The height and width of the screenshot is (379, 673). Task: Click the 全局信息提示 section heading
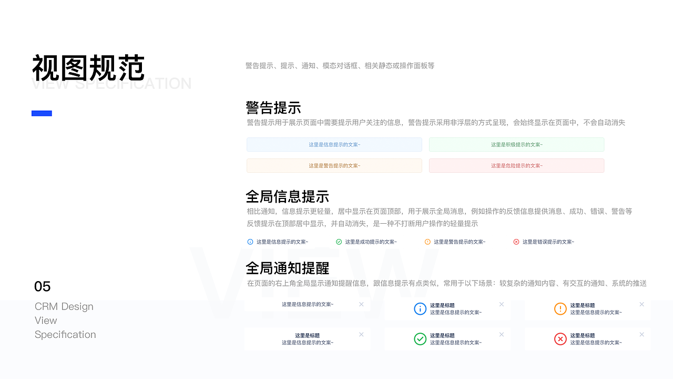(x=288, y=196)
